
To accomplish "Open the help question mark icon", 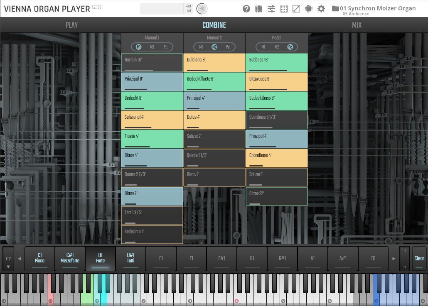I will (x=246, y=9).
